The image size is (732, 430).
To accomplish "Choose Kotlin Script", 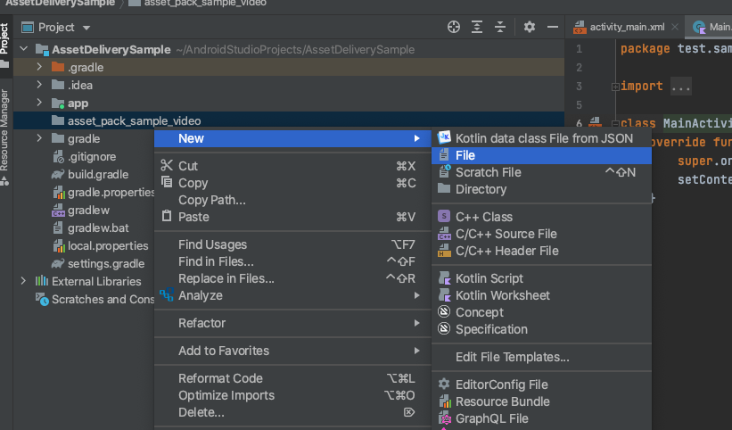I will (x=541, y=278).
